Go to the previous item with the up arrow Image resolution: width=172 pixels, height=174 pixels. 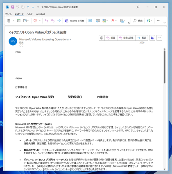28,7
